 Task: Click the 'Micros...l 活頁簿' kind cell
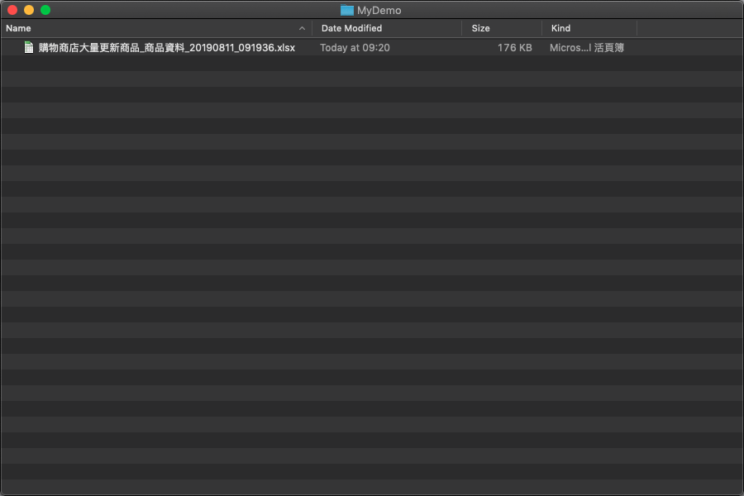click(x=587, y=47)
